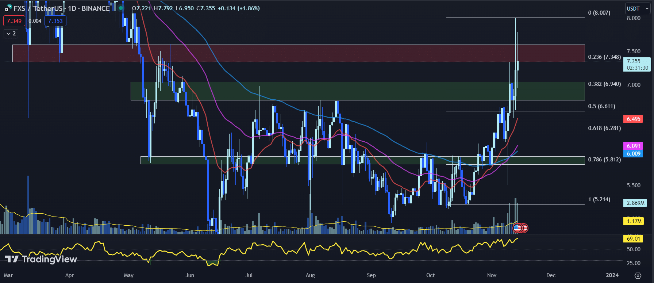The height and width of the screenshot is (283, 654).
Task: Click the magenta moving average label 6.091
Action: tap(633, 146)
